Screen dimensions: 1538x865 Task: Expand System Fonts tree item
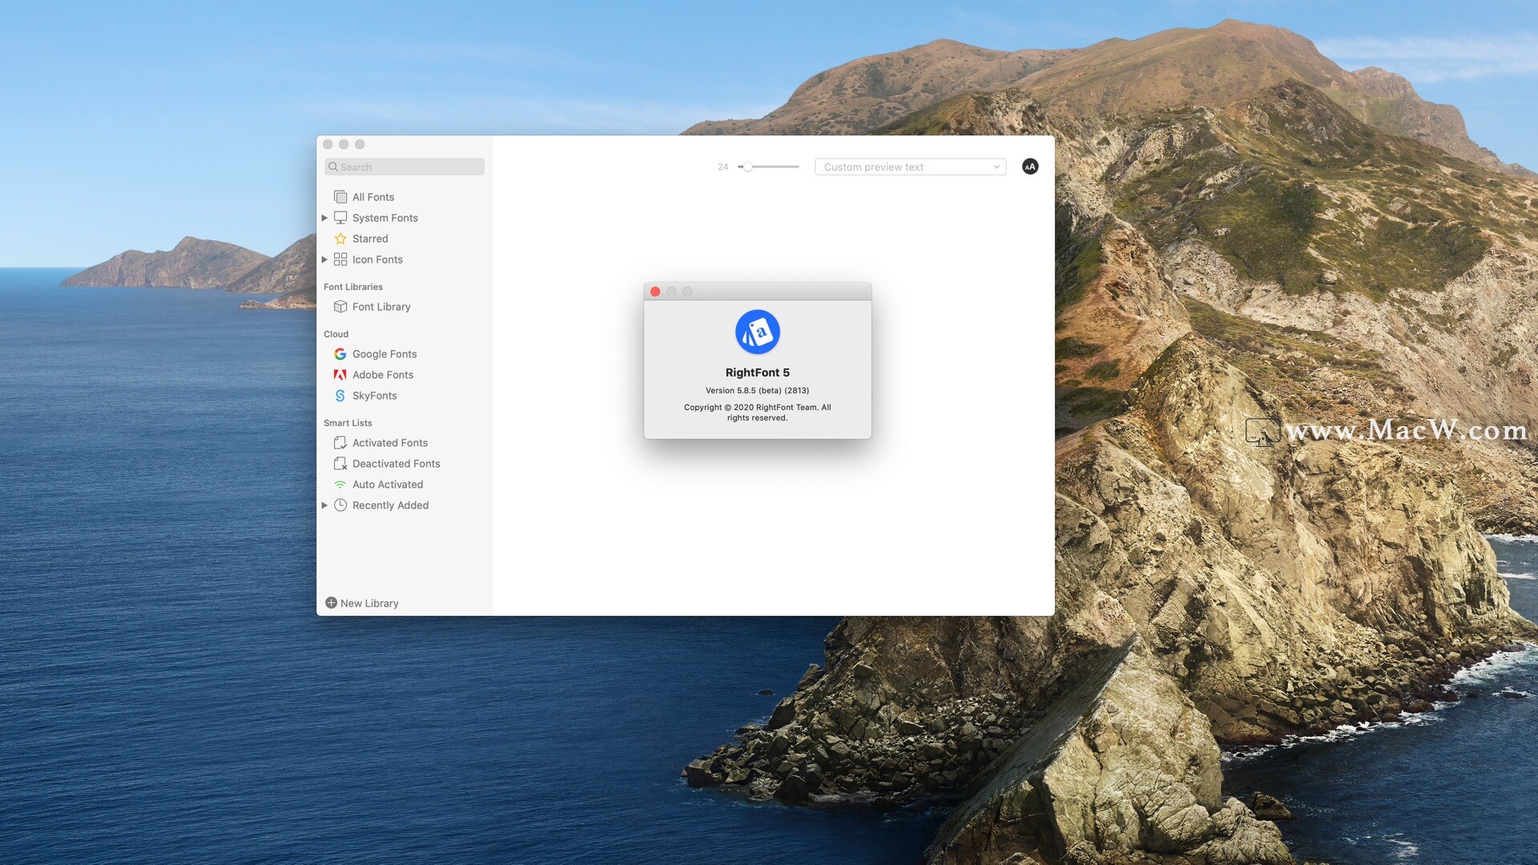point(325,218)
